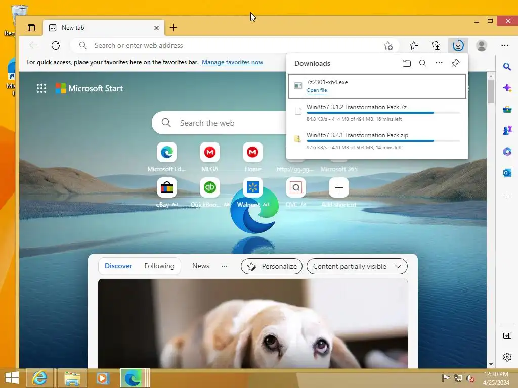Click the page scrollbar down arrow
The height and width of the screenshot is (388, 518).
tap(491, 364)
